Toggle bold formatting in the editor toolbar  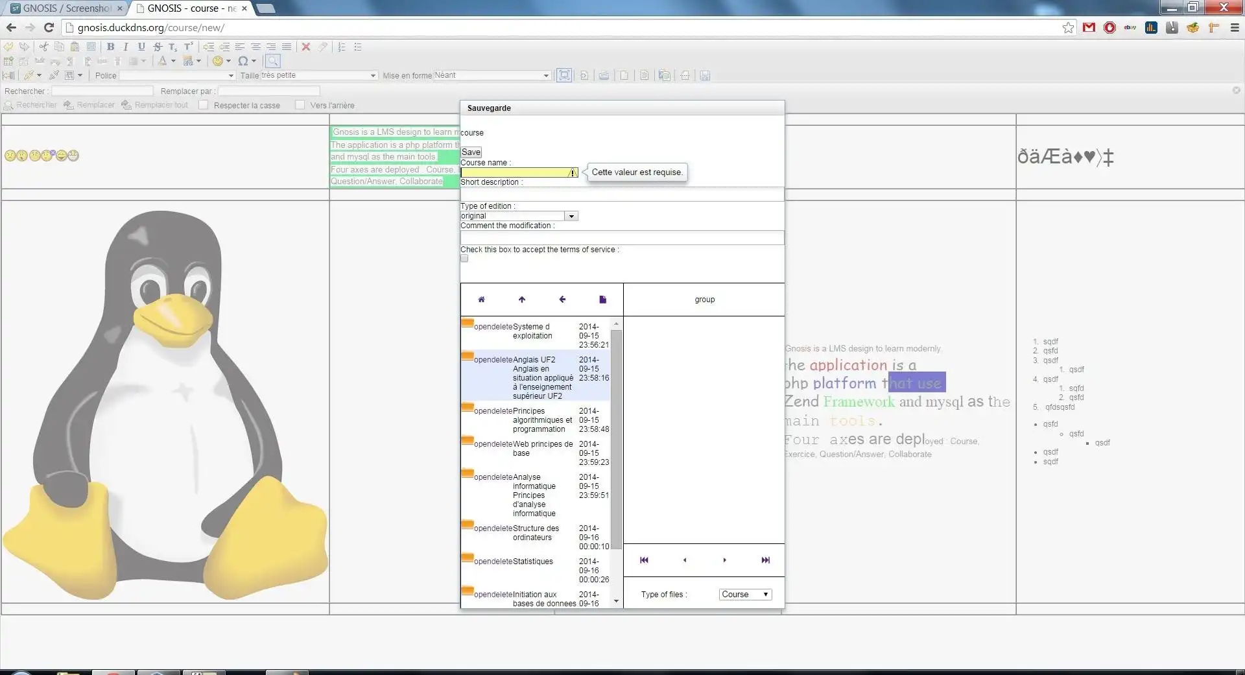[x=111, y=47]
